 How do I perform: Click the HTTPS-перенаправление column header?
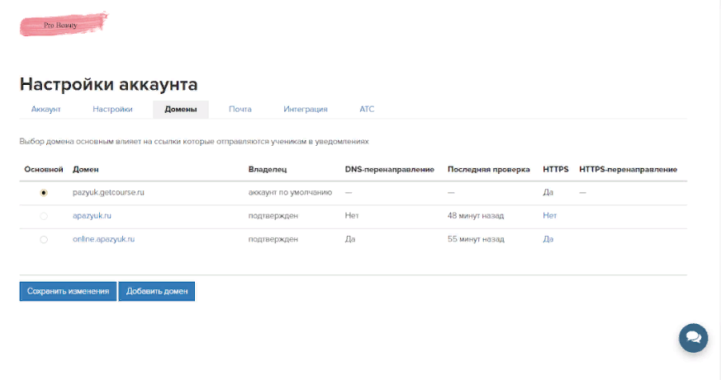click(629, 169)
